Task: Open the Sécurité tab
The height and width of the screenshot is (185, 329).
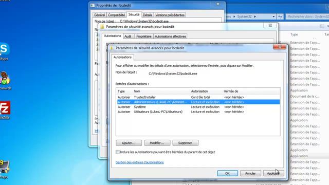Action: click(134, 14)
